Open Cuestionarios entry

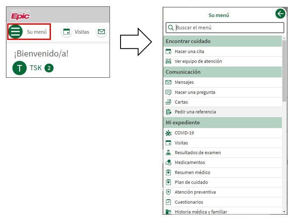click(x=222, y=202)
